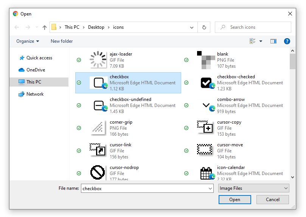
Task: Click the cursor-nodrop prohibition icon
Action: pos(98,172)
